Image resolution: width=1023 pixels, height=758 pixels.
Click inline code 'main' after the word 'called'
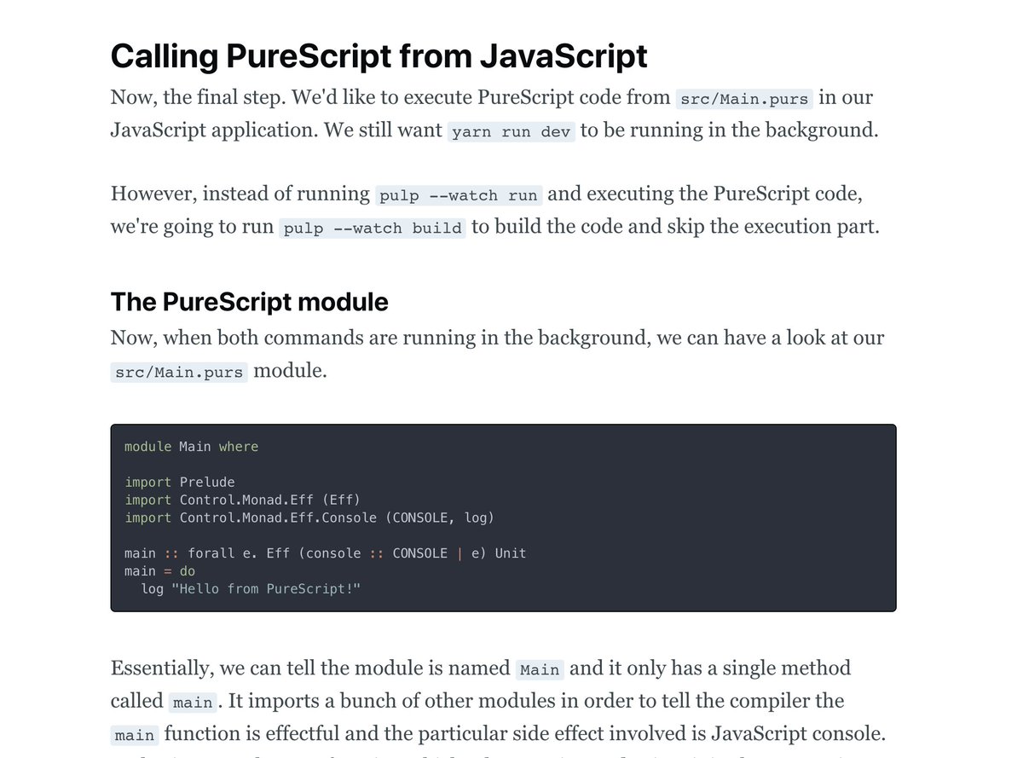click(192, 703)
